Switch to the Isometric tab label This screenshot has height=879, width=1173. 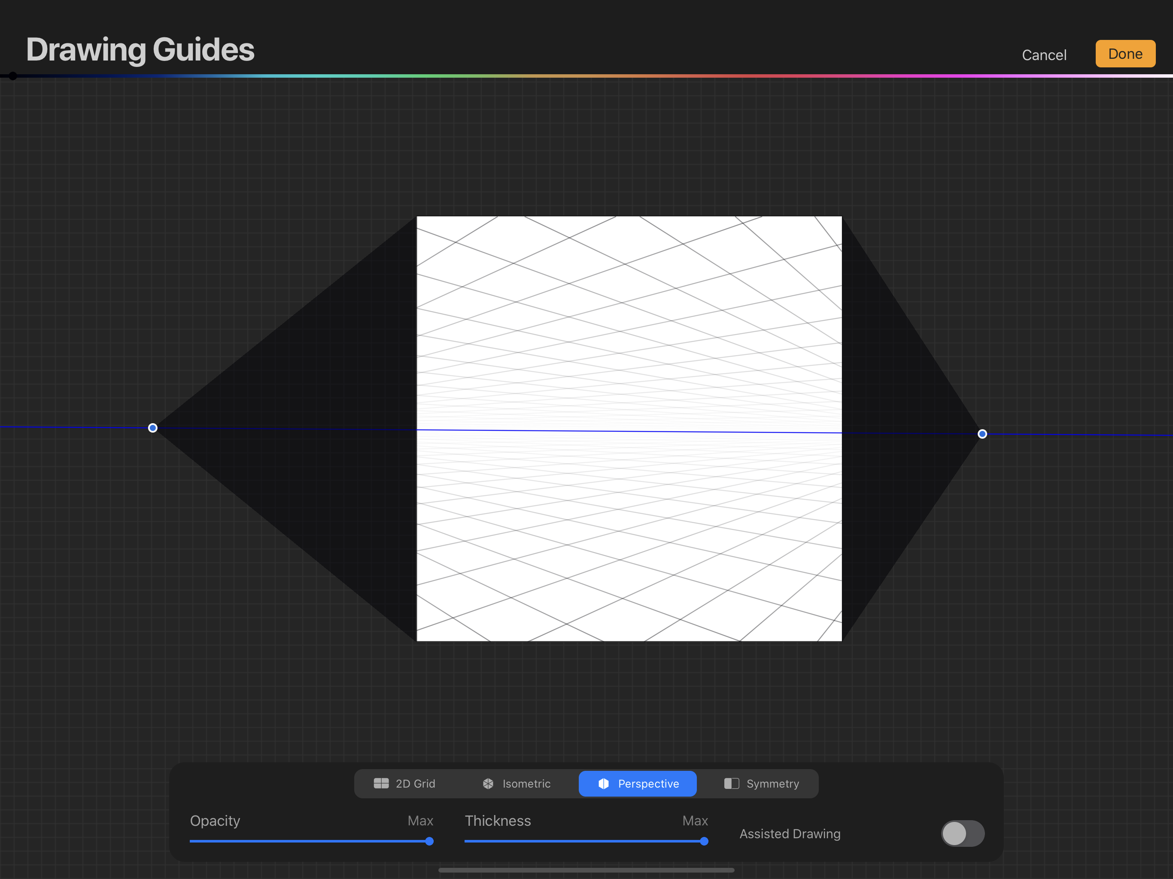pyautogui.click(x=526, y=784)
